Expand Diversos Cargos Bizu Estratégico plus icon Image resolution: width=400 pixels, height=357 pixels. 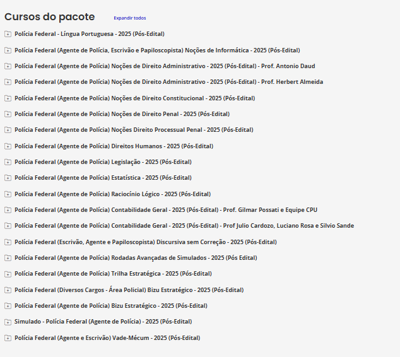8,290
